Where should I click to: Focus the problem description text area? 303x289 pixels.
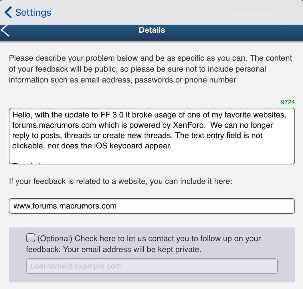pyautogui.click(x=152, y=136)
